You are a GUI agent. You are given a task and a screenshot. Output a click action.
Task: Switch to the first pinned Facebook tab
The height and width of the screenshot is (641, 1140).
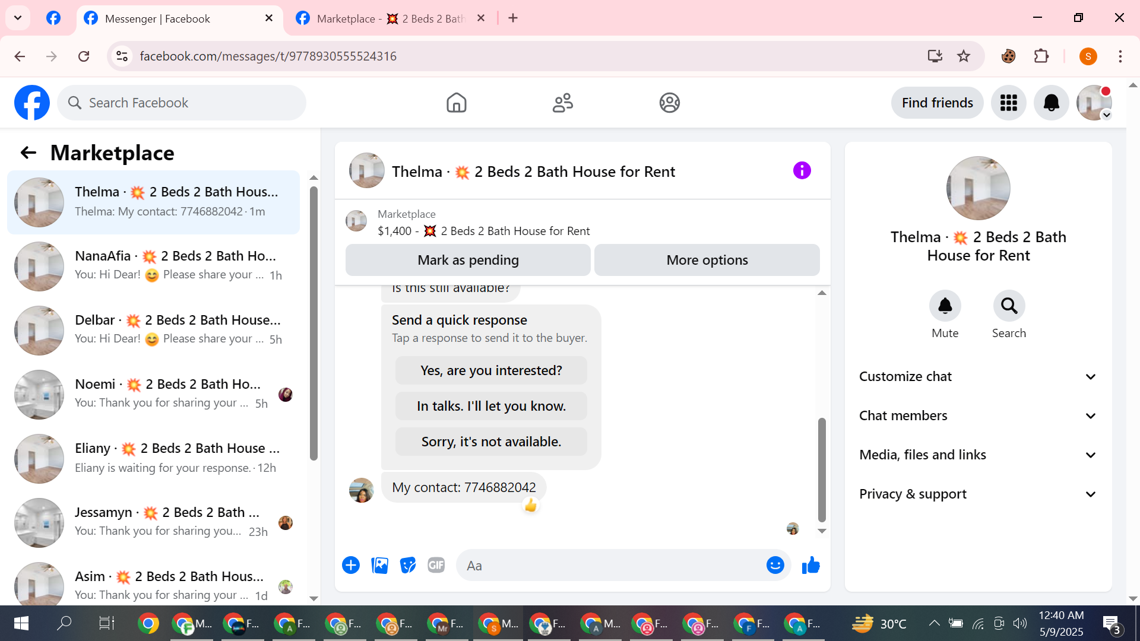click(53, 18)
